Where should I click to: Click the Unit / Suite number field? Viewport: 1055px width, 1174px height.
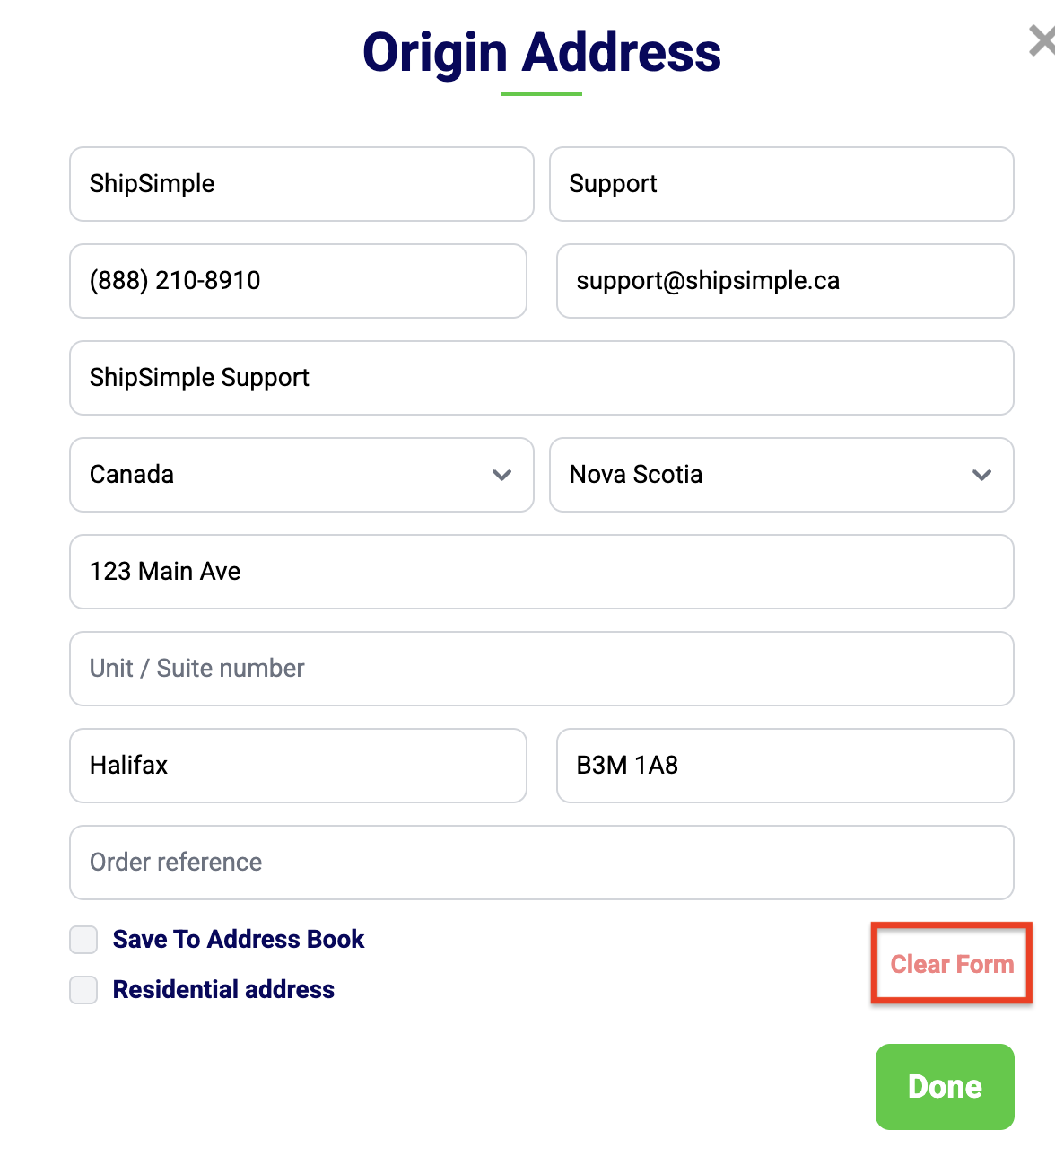click(x=542, y=669)
